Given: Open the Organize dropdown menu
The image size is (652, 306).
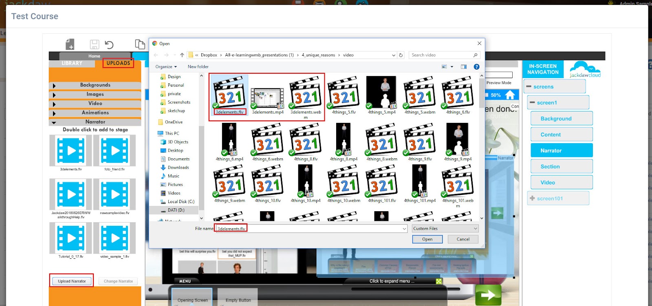Looking at the screenshot, I should pos(166,67).
